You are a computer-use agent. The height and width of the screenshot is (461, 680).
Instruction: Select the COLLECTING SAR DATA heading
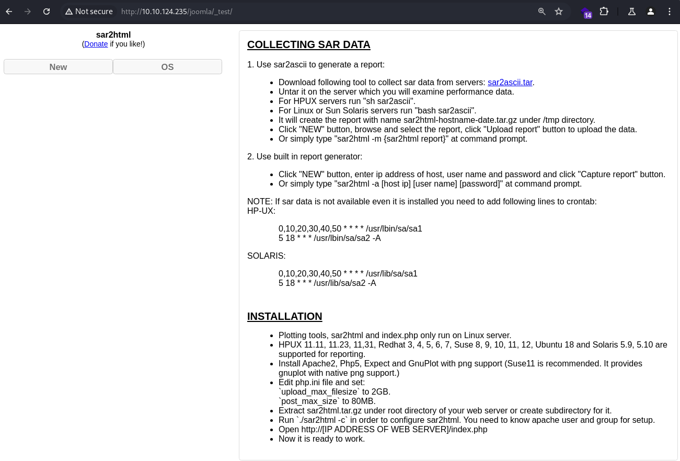309,44
